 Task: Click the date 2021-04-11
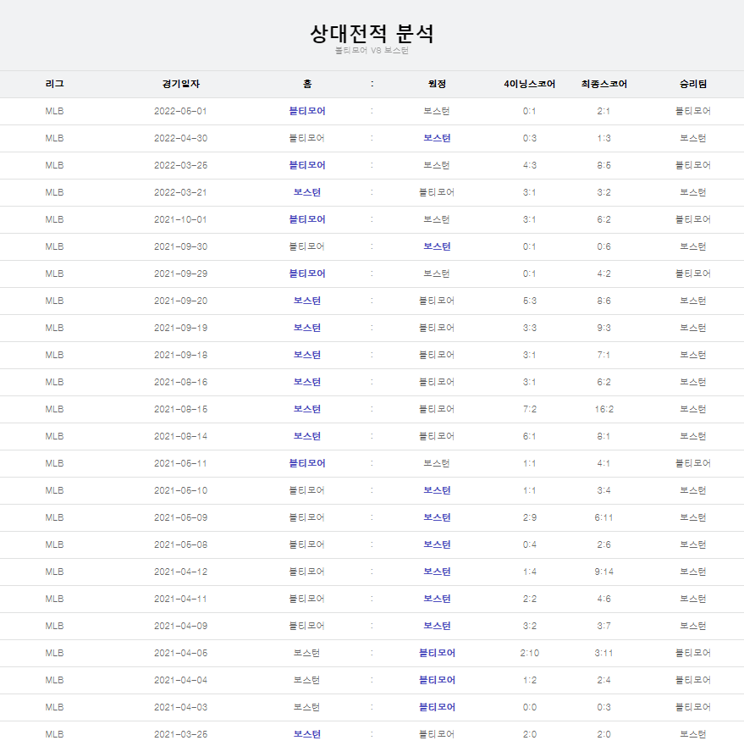(181, 599)
